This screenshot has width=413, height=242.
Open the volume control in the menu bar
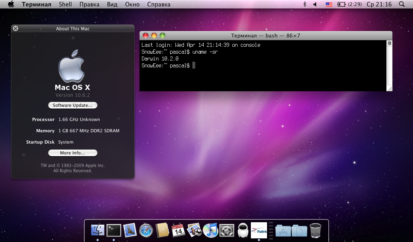pos(315,4)
